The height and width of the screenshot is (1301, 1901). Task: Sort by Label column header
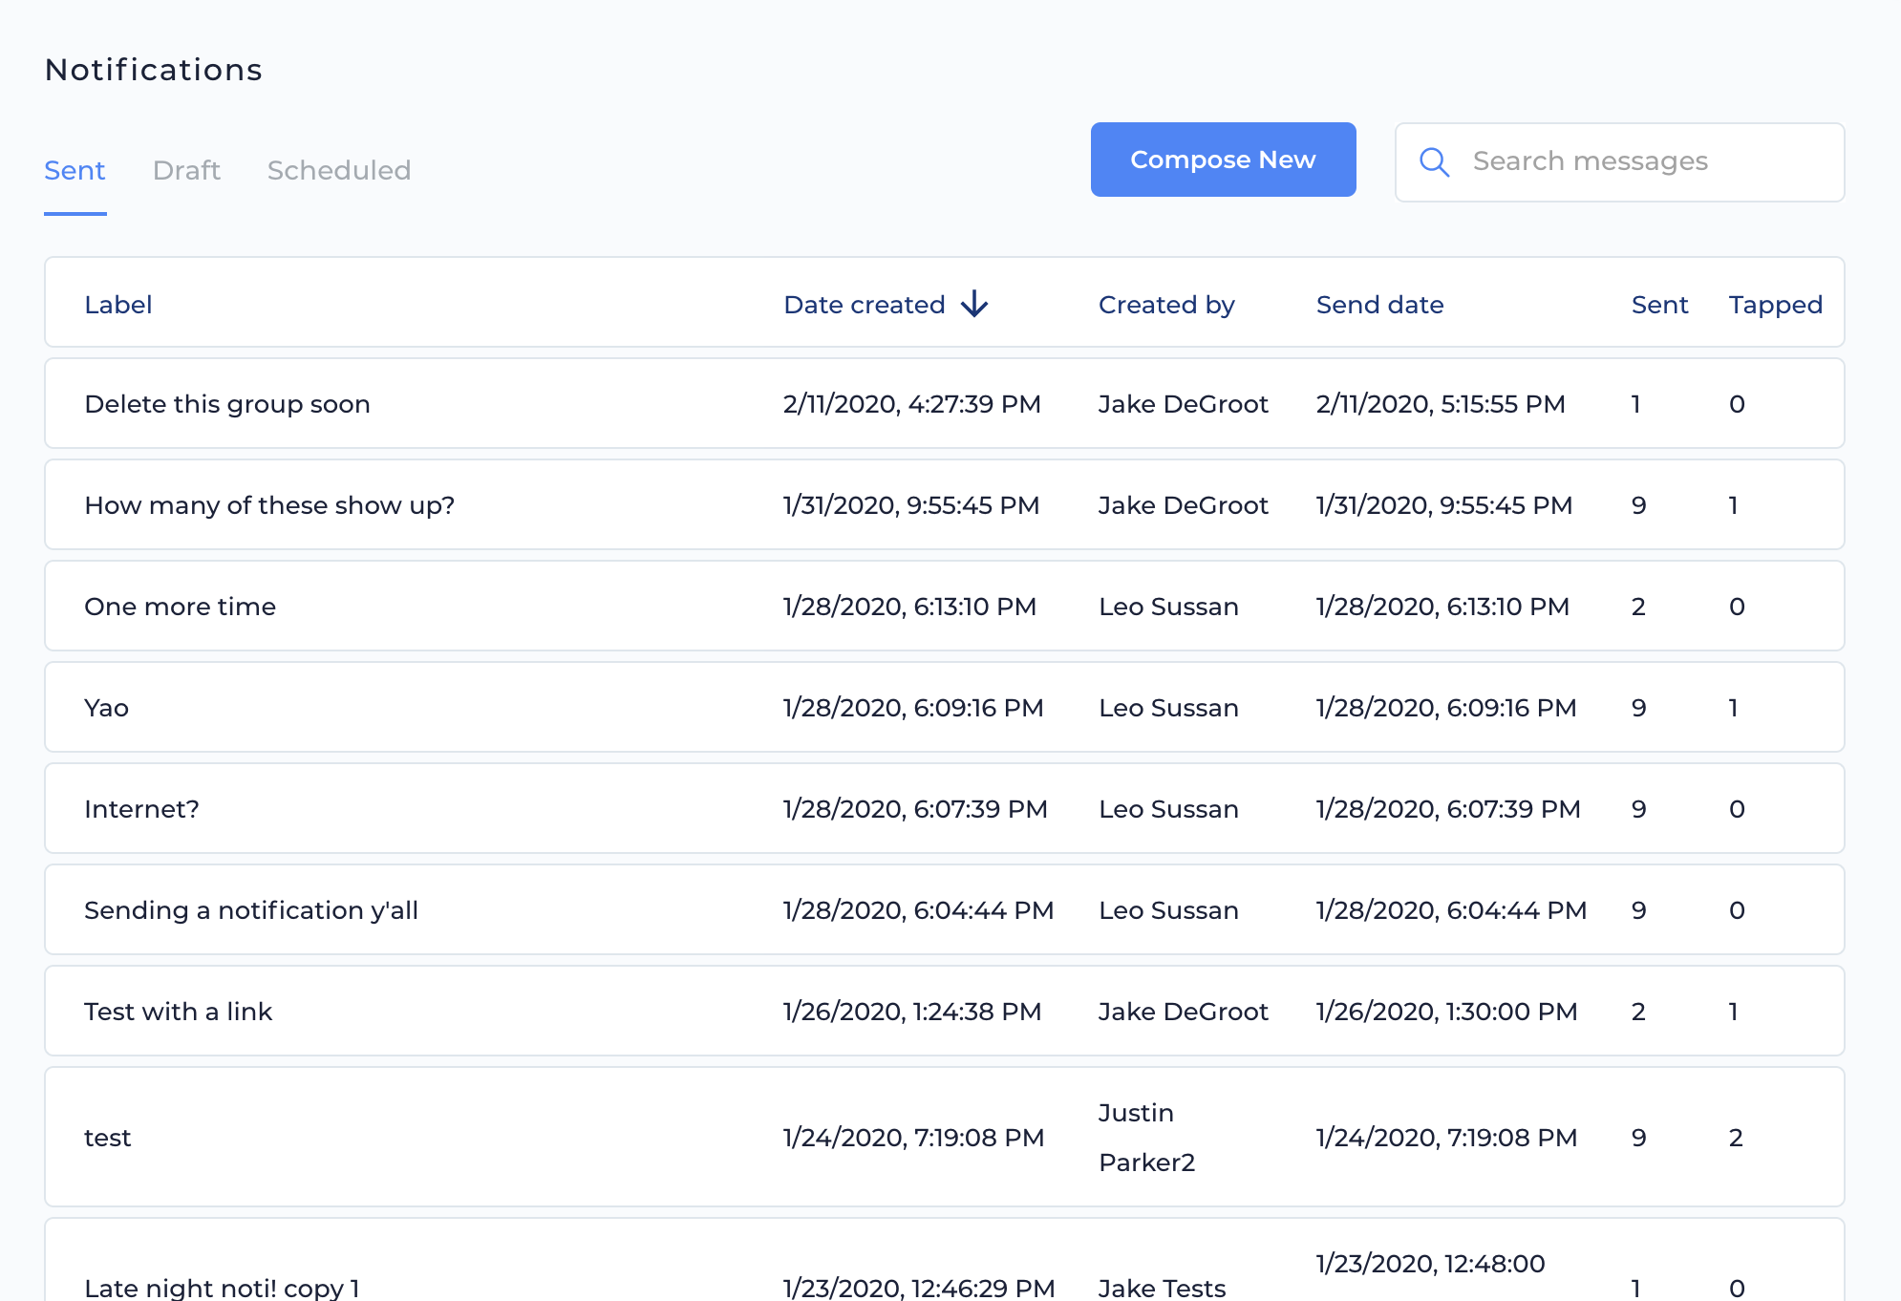pos(118,305)
